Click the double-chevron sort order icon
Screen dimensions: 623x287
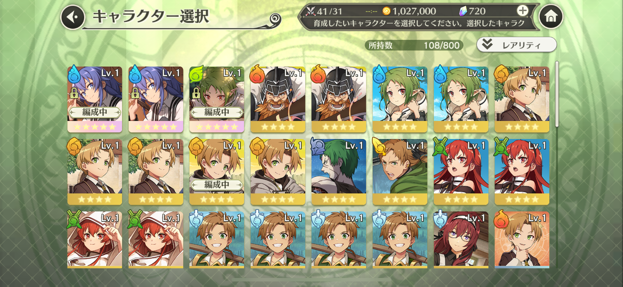pyautogui.click(x=487, y=44)
